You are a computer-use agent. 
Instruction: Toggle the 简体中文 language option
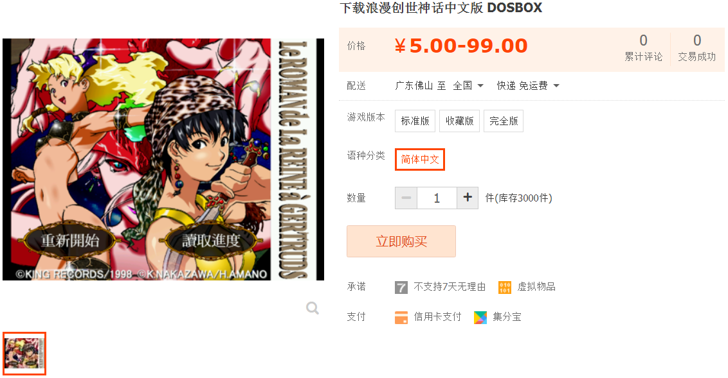(x=420, y=159)
